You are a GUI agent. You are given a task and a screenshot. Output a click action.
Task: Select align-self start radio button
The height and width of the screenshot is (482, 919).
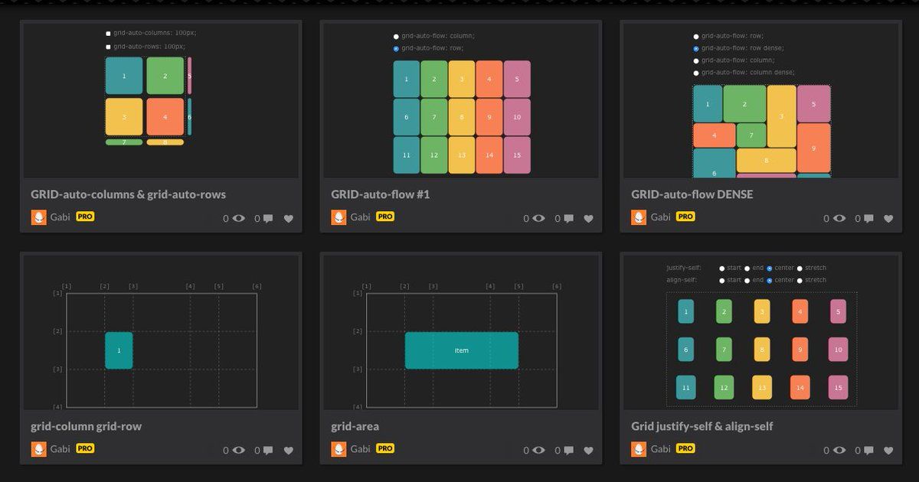click(x=722, y=281)
